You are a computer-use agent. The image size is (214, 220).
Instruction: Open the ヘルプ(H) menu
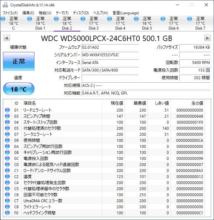101,13
